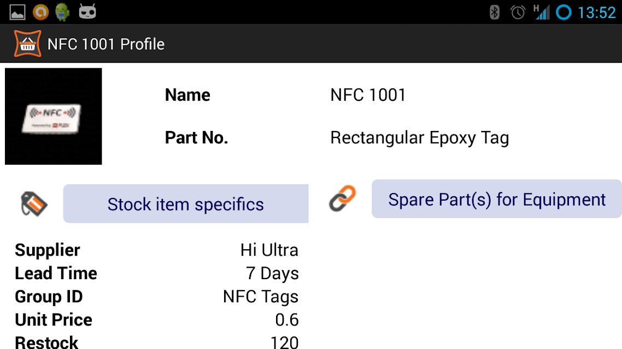Open Stock item specifics section
The height and width of the screenshot is (349, 622).
click(186, 203)
